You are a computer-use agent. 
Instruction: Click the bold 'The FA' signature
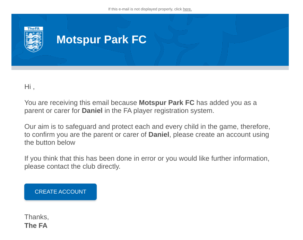(36, 225)
